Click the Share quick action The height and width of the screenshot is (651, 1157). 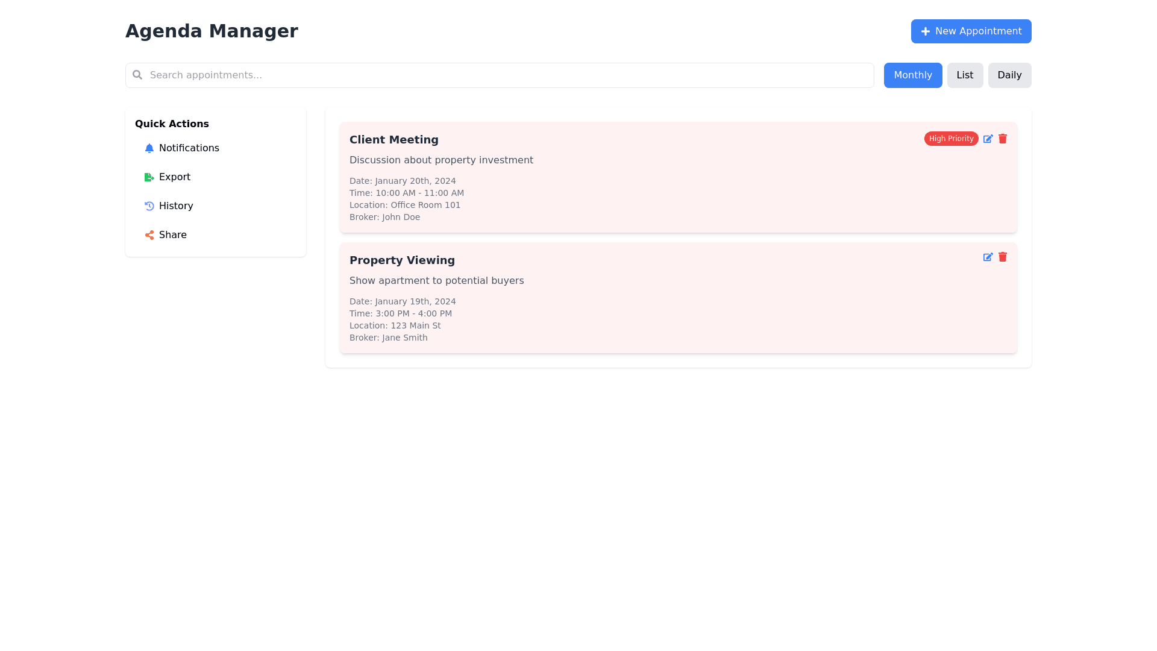(172, 234)
